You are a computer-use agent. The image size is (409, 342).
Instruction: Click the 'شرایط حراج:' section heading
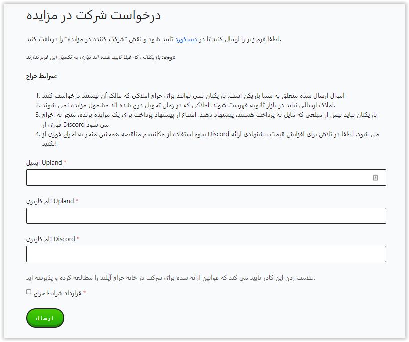coord(41,76)
